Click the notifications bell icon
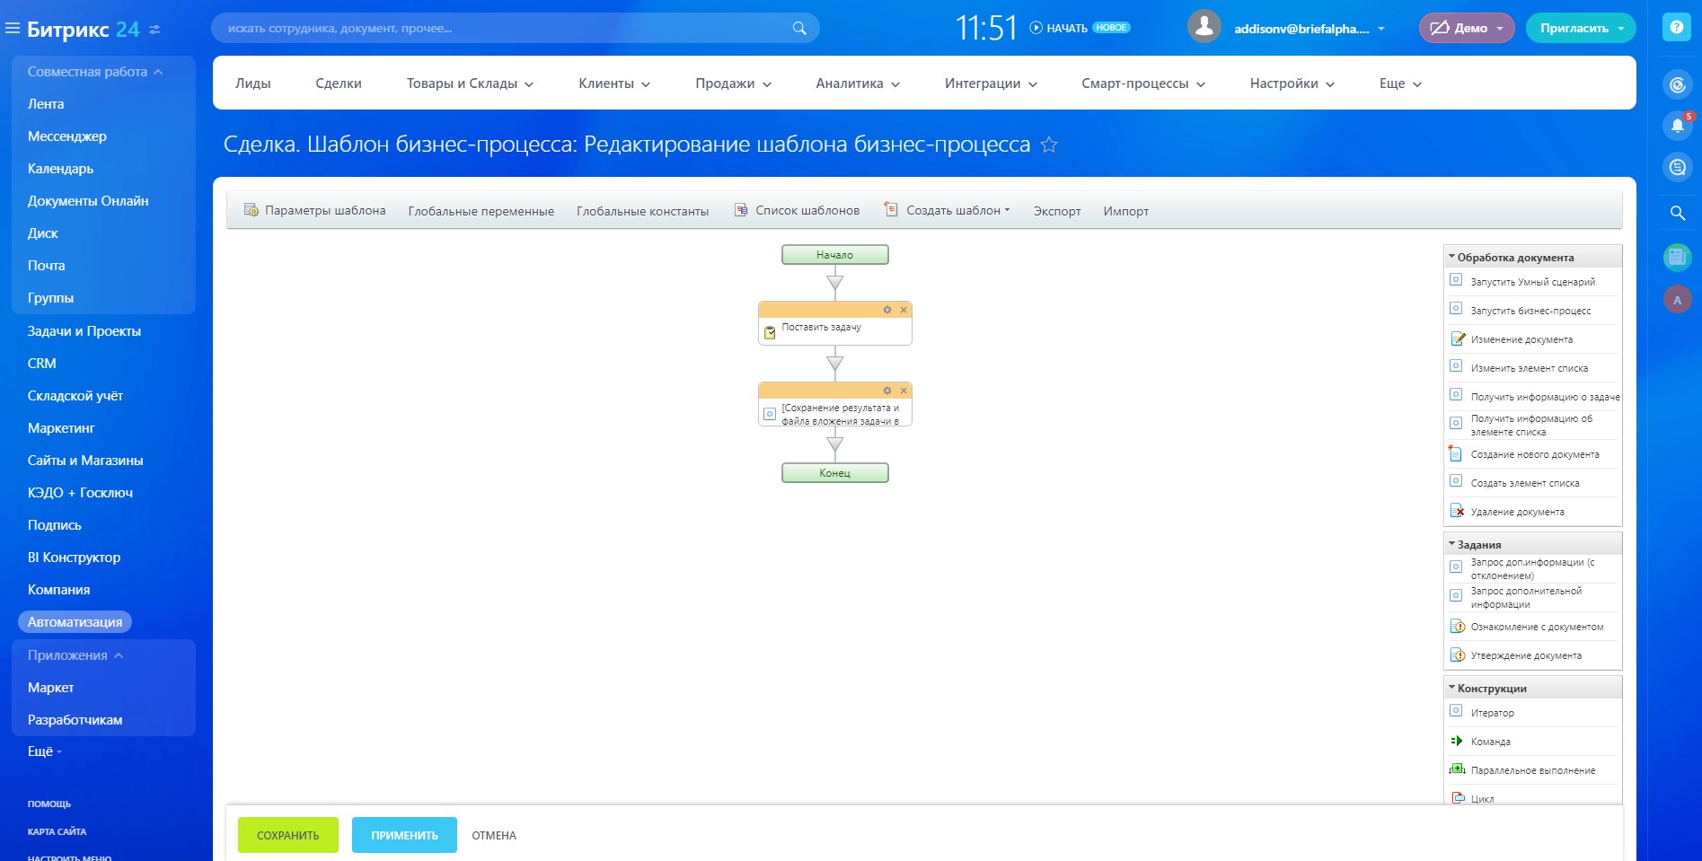Image resolution: width=1702 pixels, height=861 pixels. coord(1677,126)
